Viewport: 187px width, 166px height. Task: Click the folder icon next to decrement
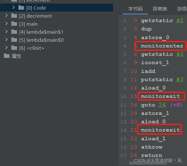click(14, 16)
